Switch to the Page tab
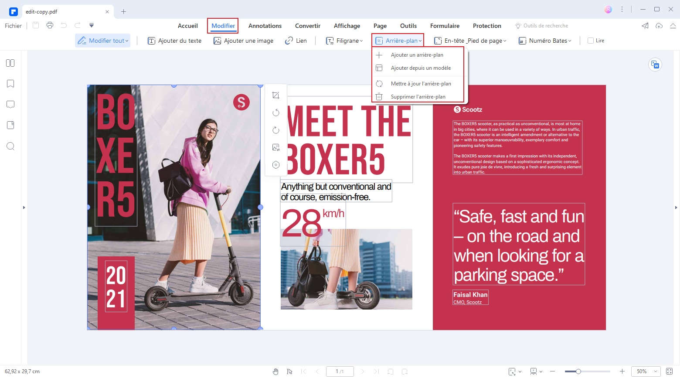680x378 pixels. click(380, 26)
